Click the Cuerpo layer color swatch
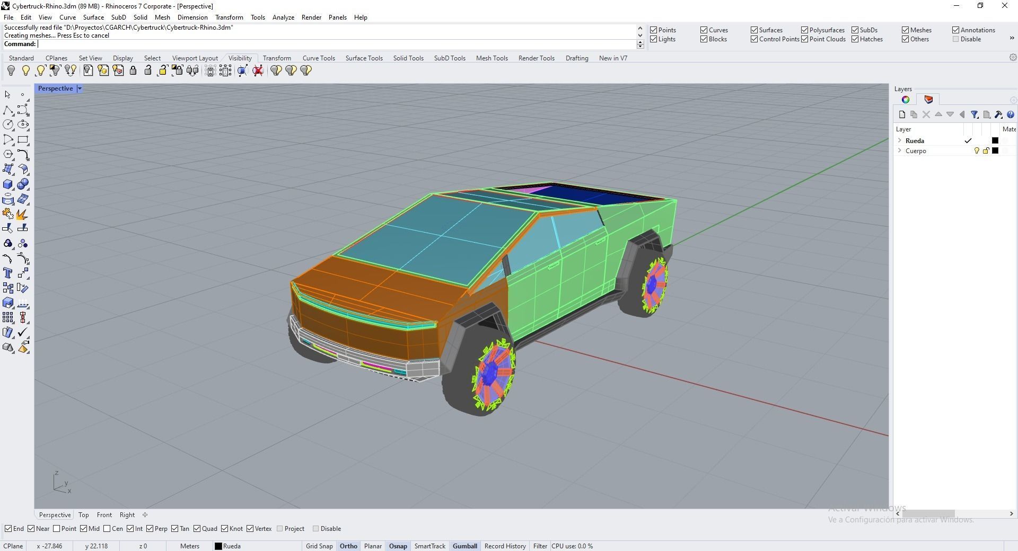Screen dimensions: 1018x551 tap(995, 150)
